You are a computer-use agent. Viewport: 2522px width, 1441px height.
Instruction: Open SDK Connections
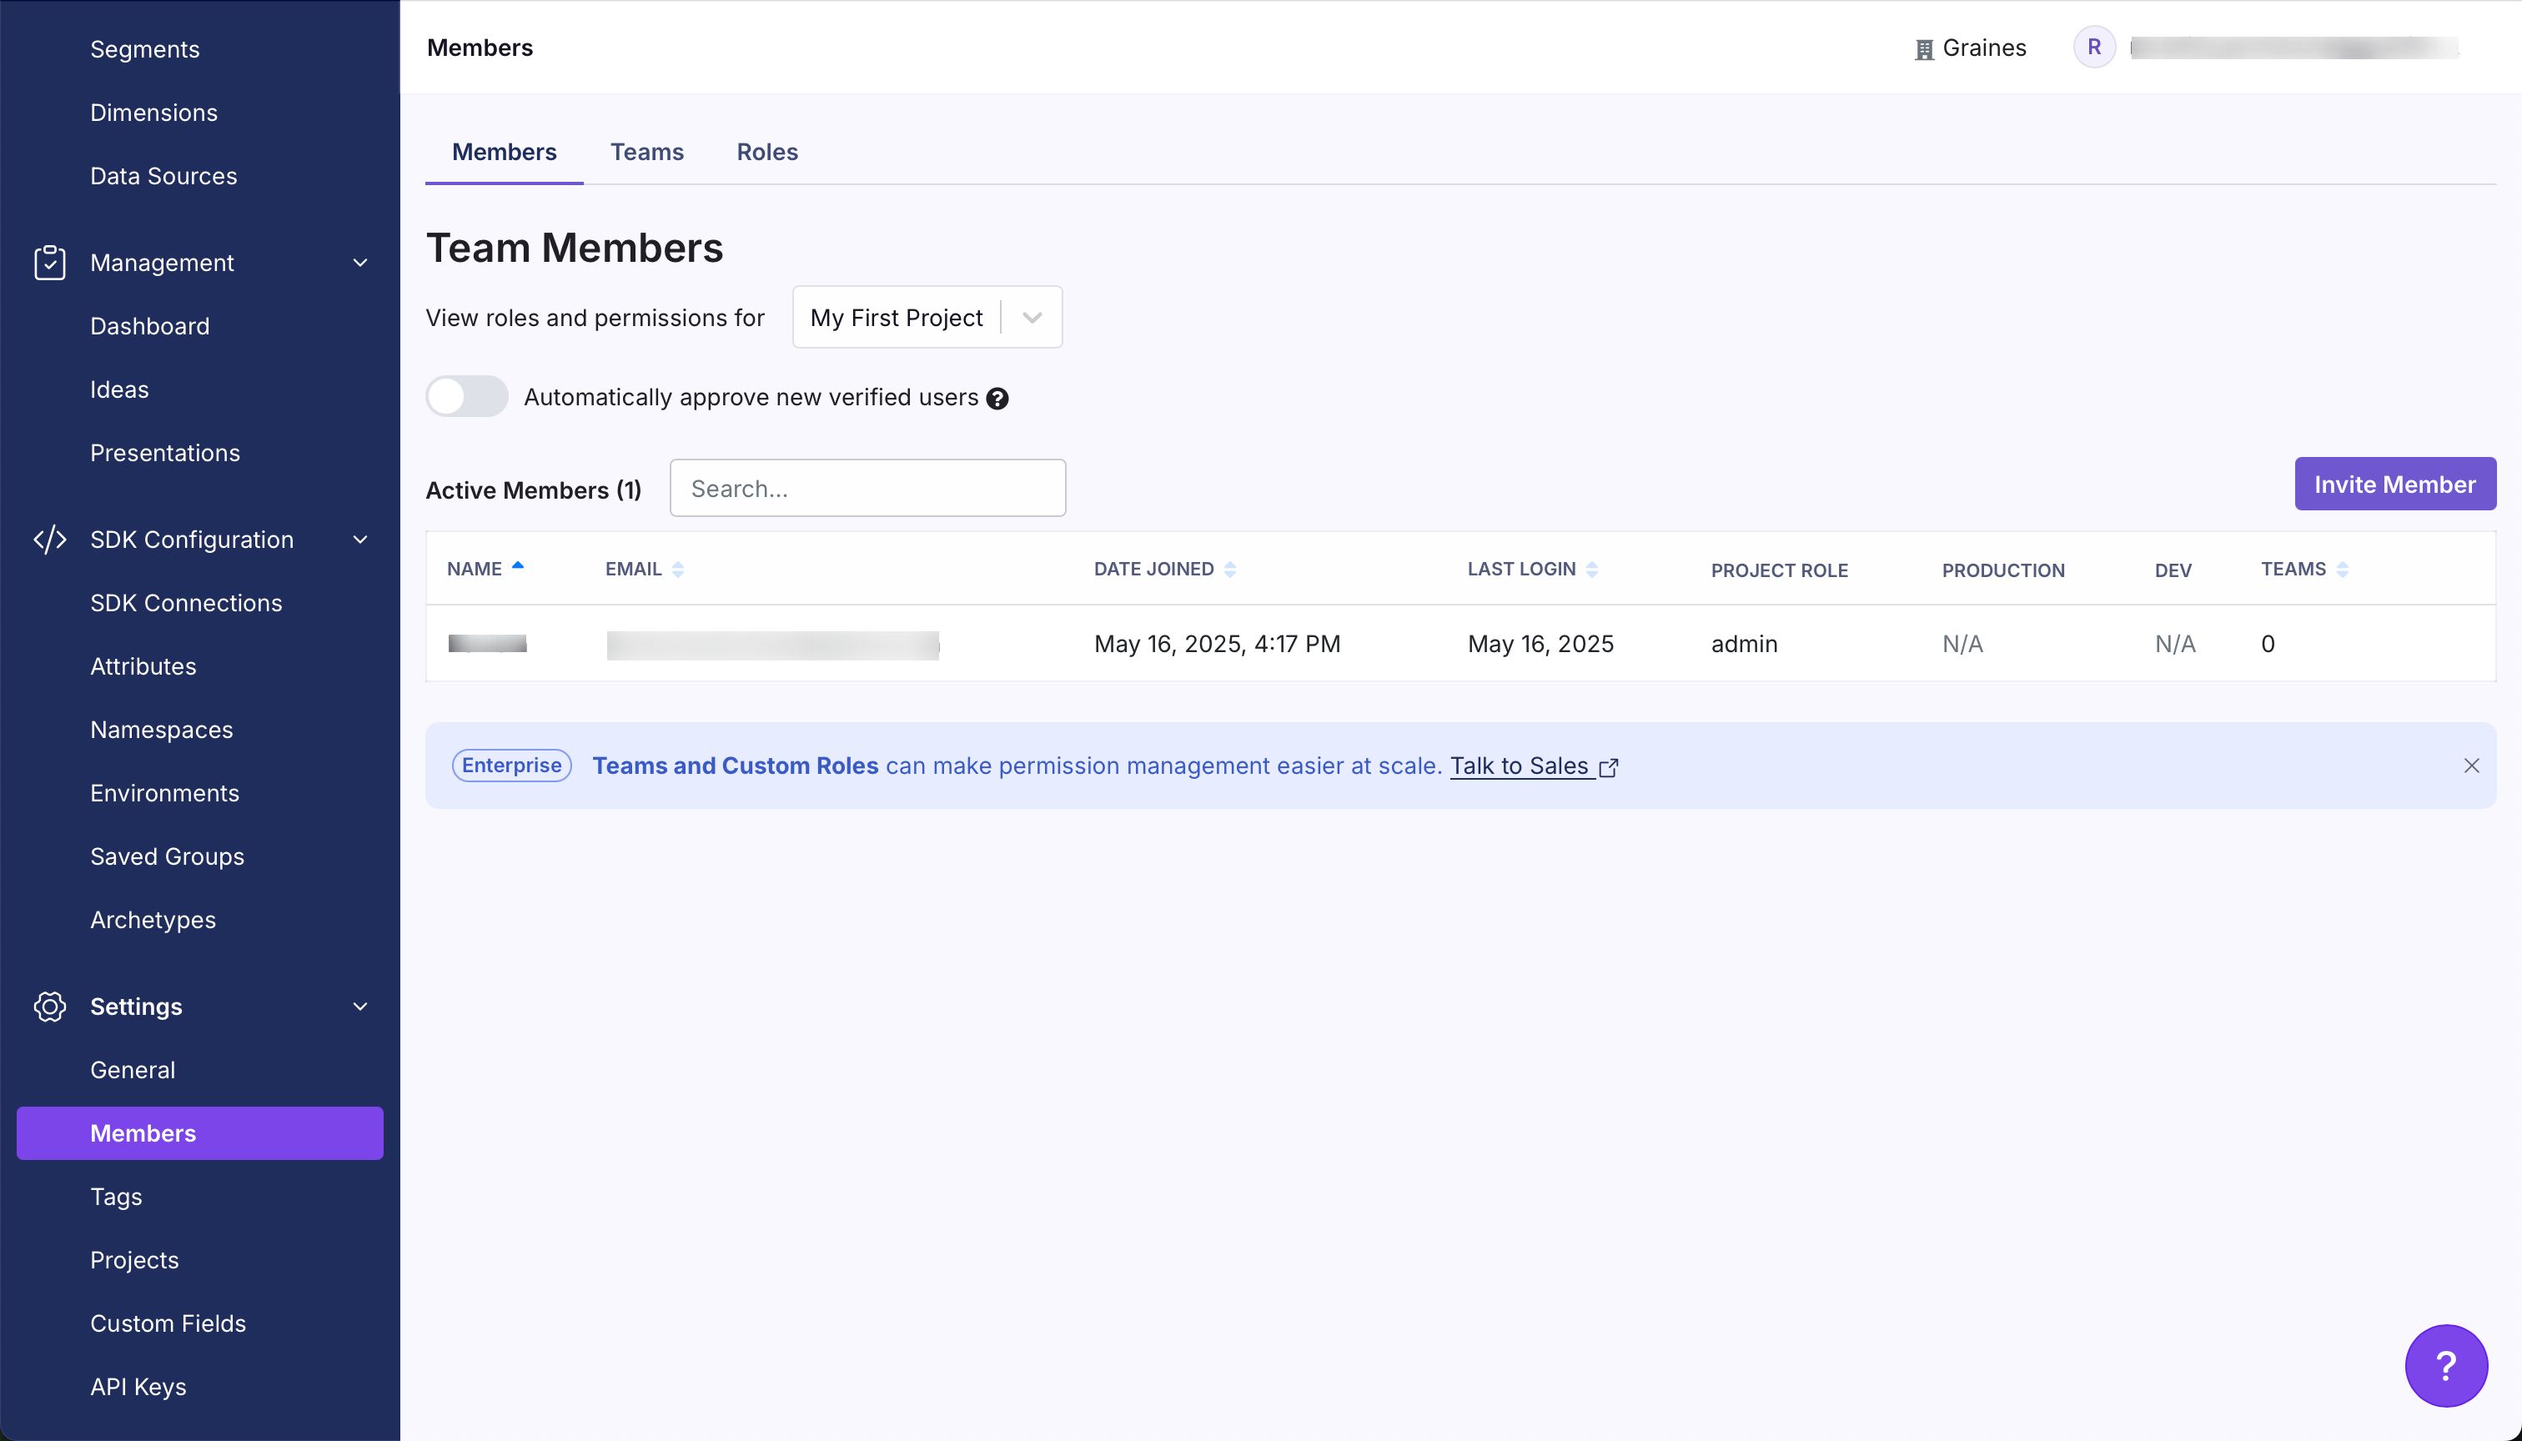point(186,603)
